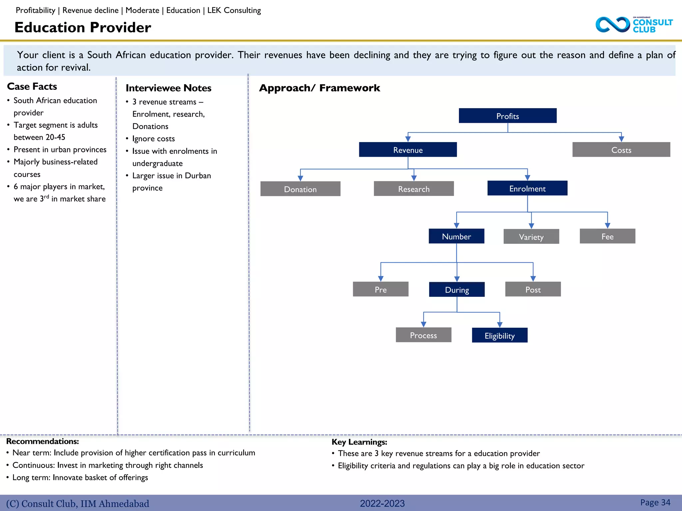Select the Number box
Screen dimensions: 682x511
pyautogui.click(x=456, y=236)
